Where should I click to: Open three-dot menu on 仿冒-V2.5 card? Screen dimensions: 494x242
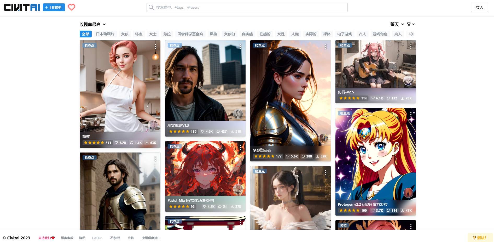click(x=411, y=46)
